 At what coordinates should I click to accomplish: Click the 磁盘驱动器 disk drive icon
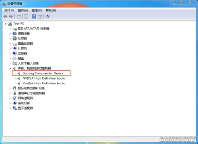pyautogui.click(x=15, y=44)
